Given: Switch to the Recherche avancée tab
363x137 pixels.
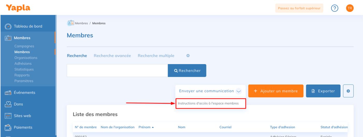Looking at the screenshot, I should click(x=112, y=56).
